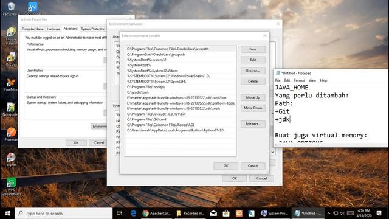The width and height of the screenshot is (389, 219).
Task: Select the Oracle Java javapath entry under Common Files
Action: click(181, 49)
